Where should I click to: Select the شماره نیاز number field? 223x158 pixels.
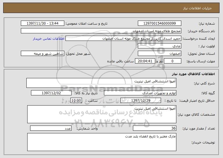(x=159, y=23)
